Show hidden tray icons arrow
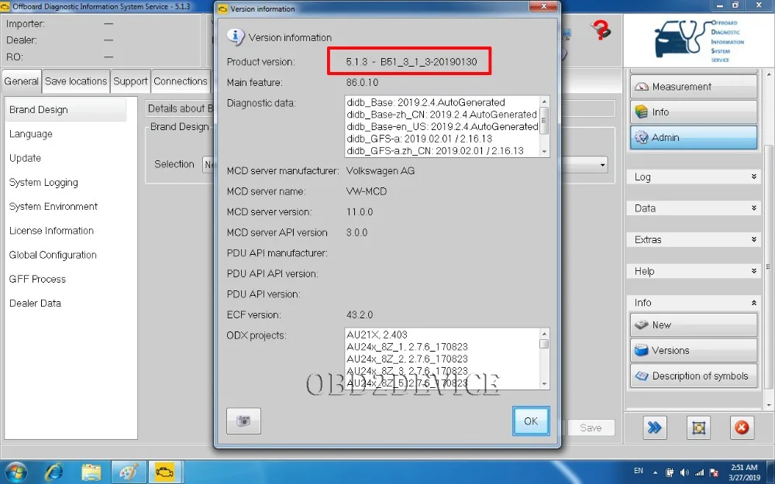This screenshot has width=775, height=484. (x=656, y=472)
